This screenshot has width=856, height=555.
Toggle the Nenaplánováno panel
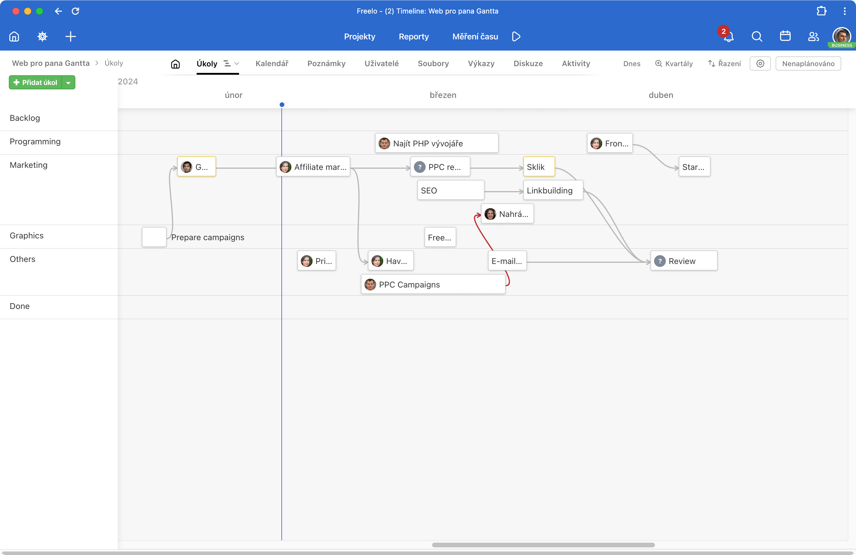point(808,63)
